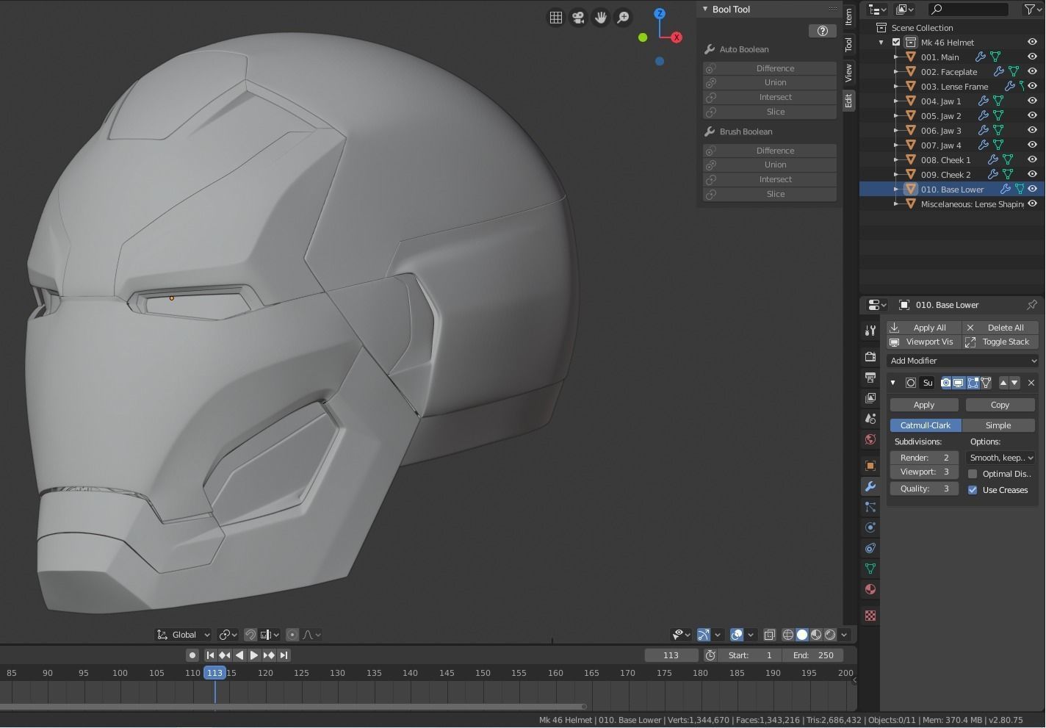This screenshot has width=1046, height=728.
Task: Switch to orthographic grid view icon
Action: 556,18
